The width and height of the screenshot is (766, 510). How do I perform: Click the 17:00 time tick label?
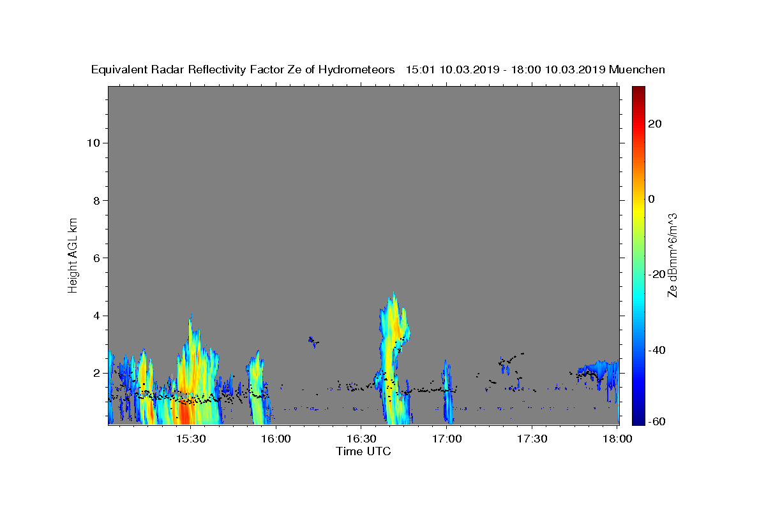point(447,439)
